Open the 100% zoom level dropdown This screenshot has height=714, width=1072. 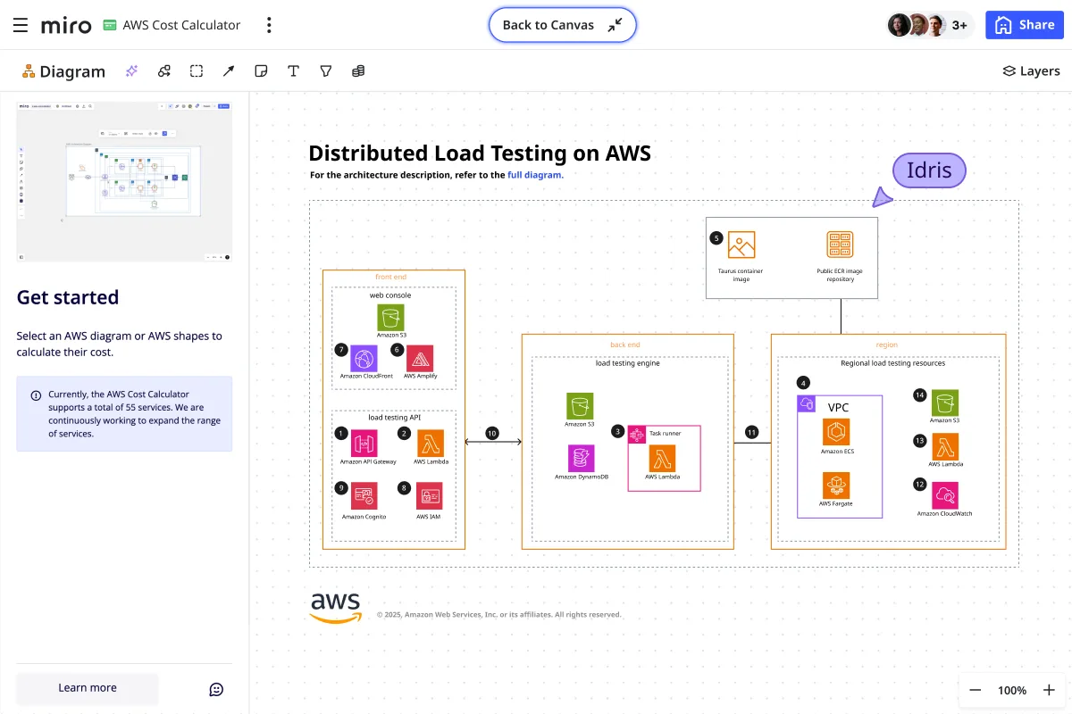pos(1012,690)
